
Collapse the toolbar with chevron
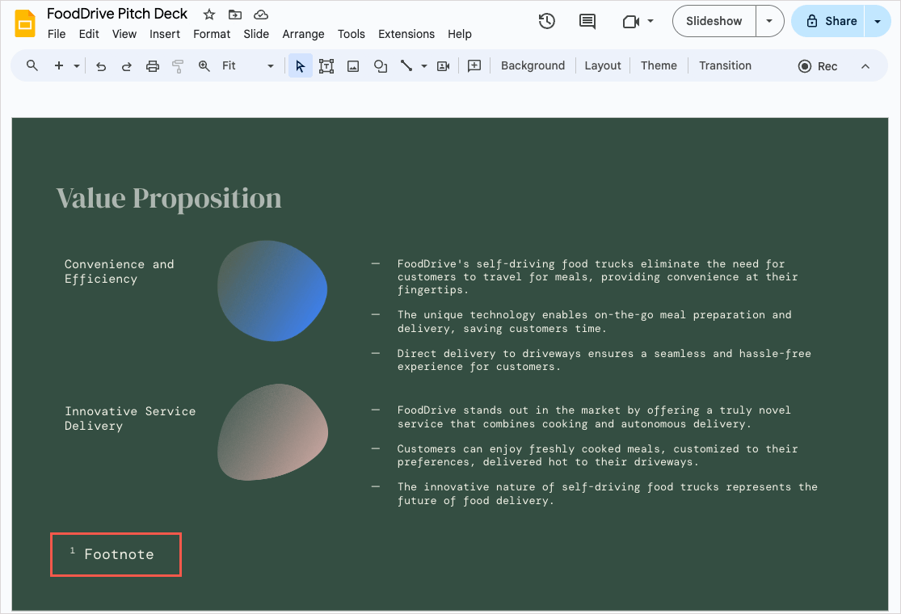pyautogui.click(x=865, y=66)
